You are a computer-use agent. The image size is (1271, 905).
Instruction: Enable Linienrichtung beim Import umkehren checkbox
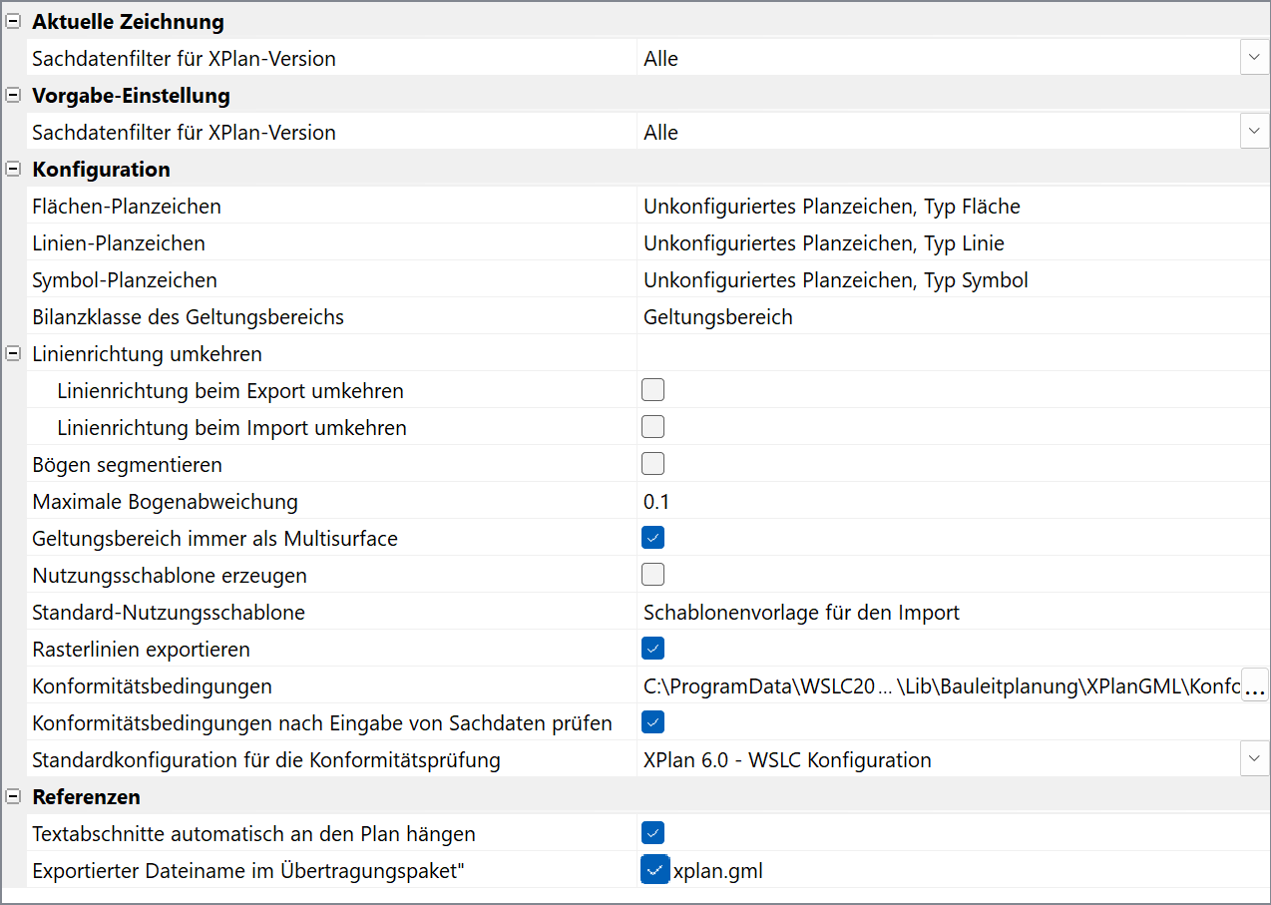tap(652, 427)
